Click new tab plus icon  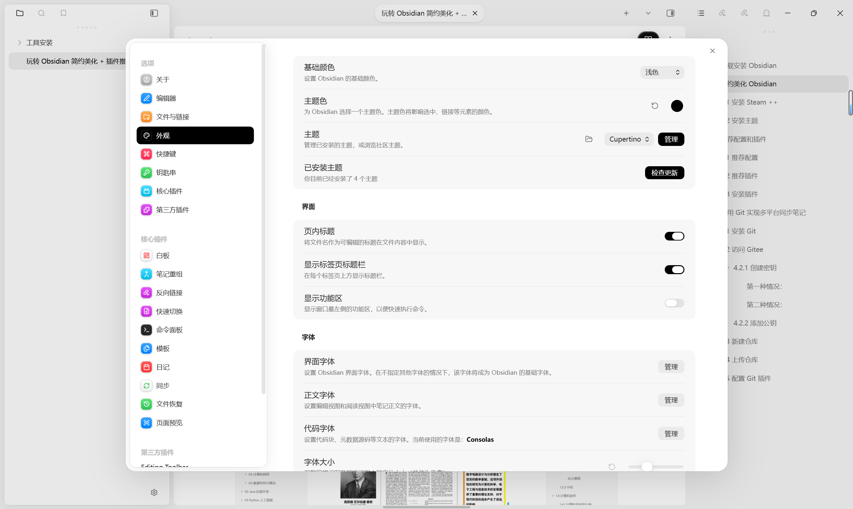click(626, 13)
